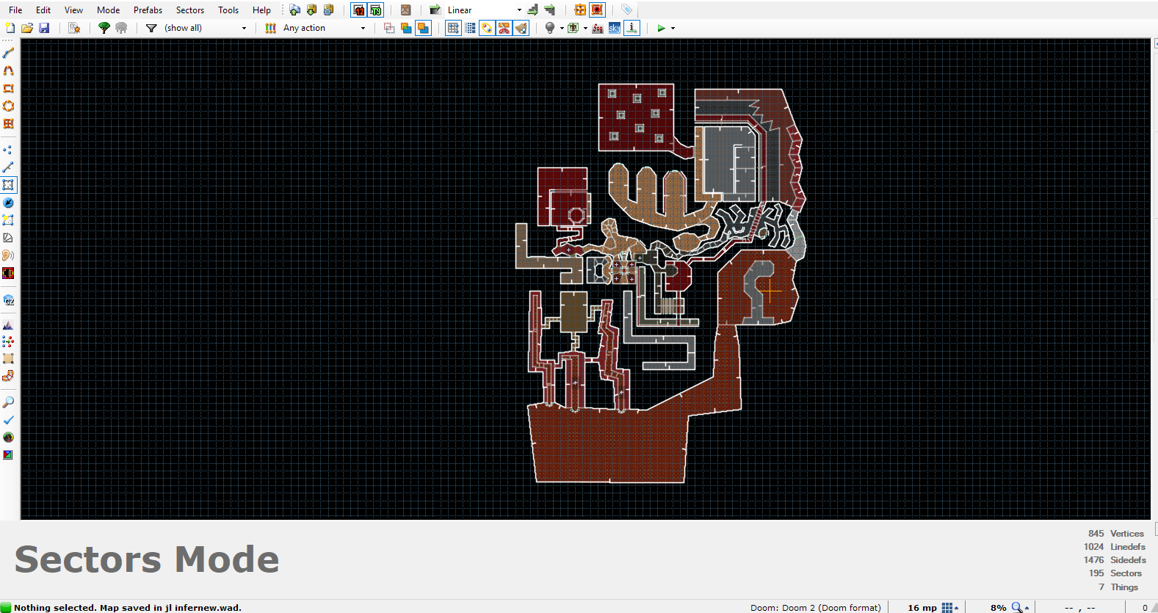Open the grid size '16 mp' menu

[x=933, y=607]
